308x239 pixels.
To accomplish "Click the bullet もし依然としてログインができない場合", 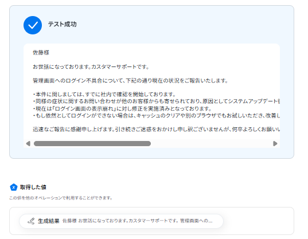I will coord(157,116).
